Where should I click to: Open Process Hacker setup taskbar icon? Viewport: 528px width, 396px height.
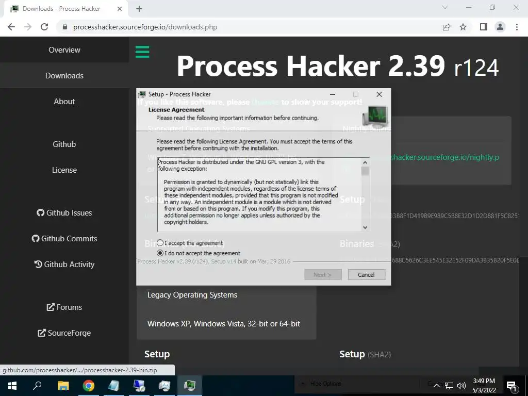click(x=190, y=386)
